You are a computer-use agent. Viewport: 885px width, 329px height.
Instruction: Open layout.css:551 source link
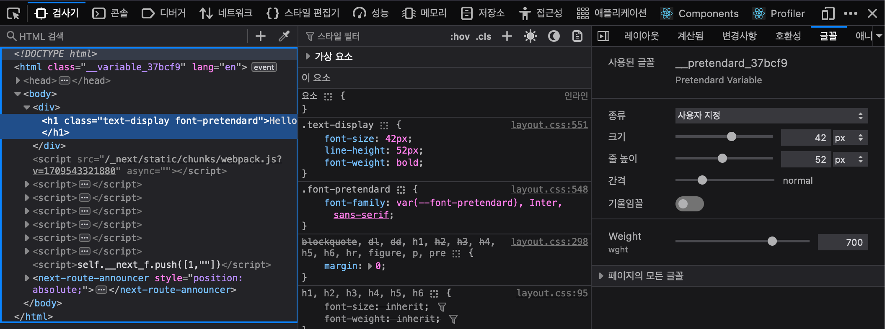pos(549,125)
